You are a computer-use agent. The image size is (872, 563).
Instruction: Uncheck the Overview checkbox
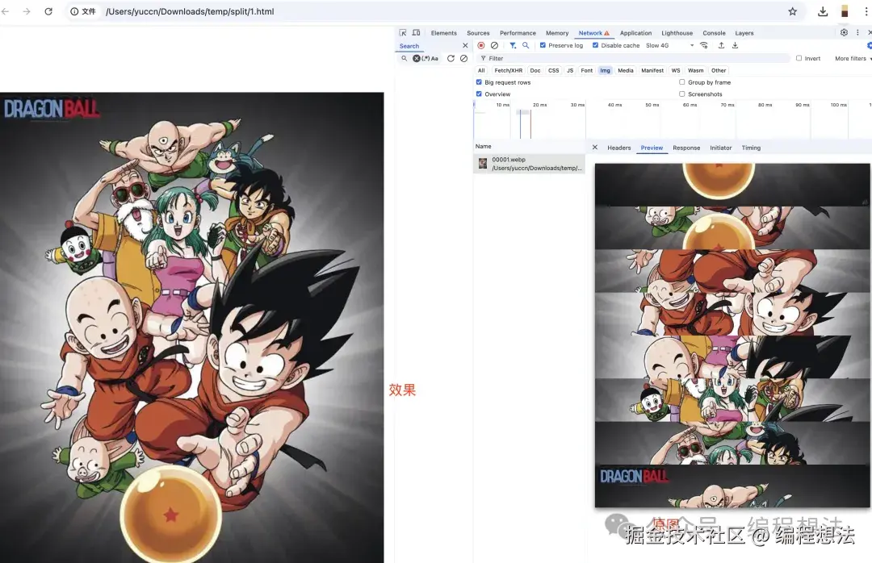coord(479,94)
